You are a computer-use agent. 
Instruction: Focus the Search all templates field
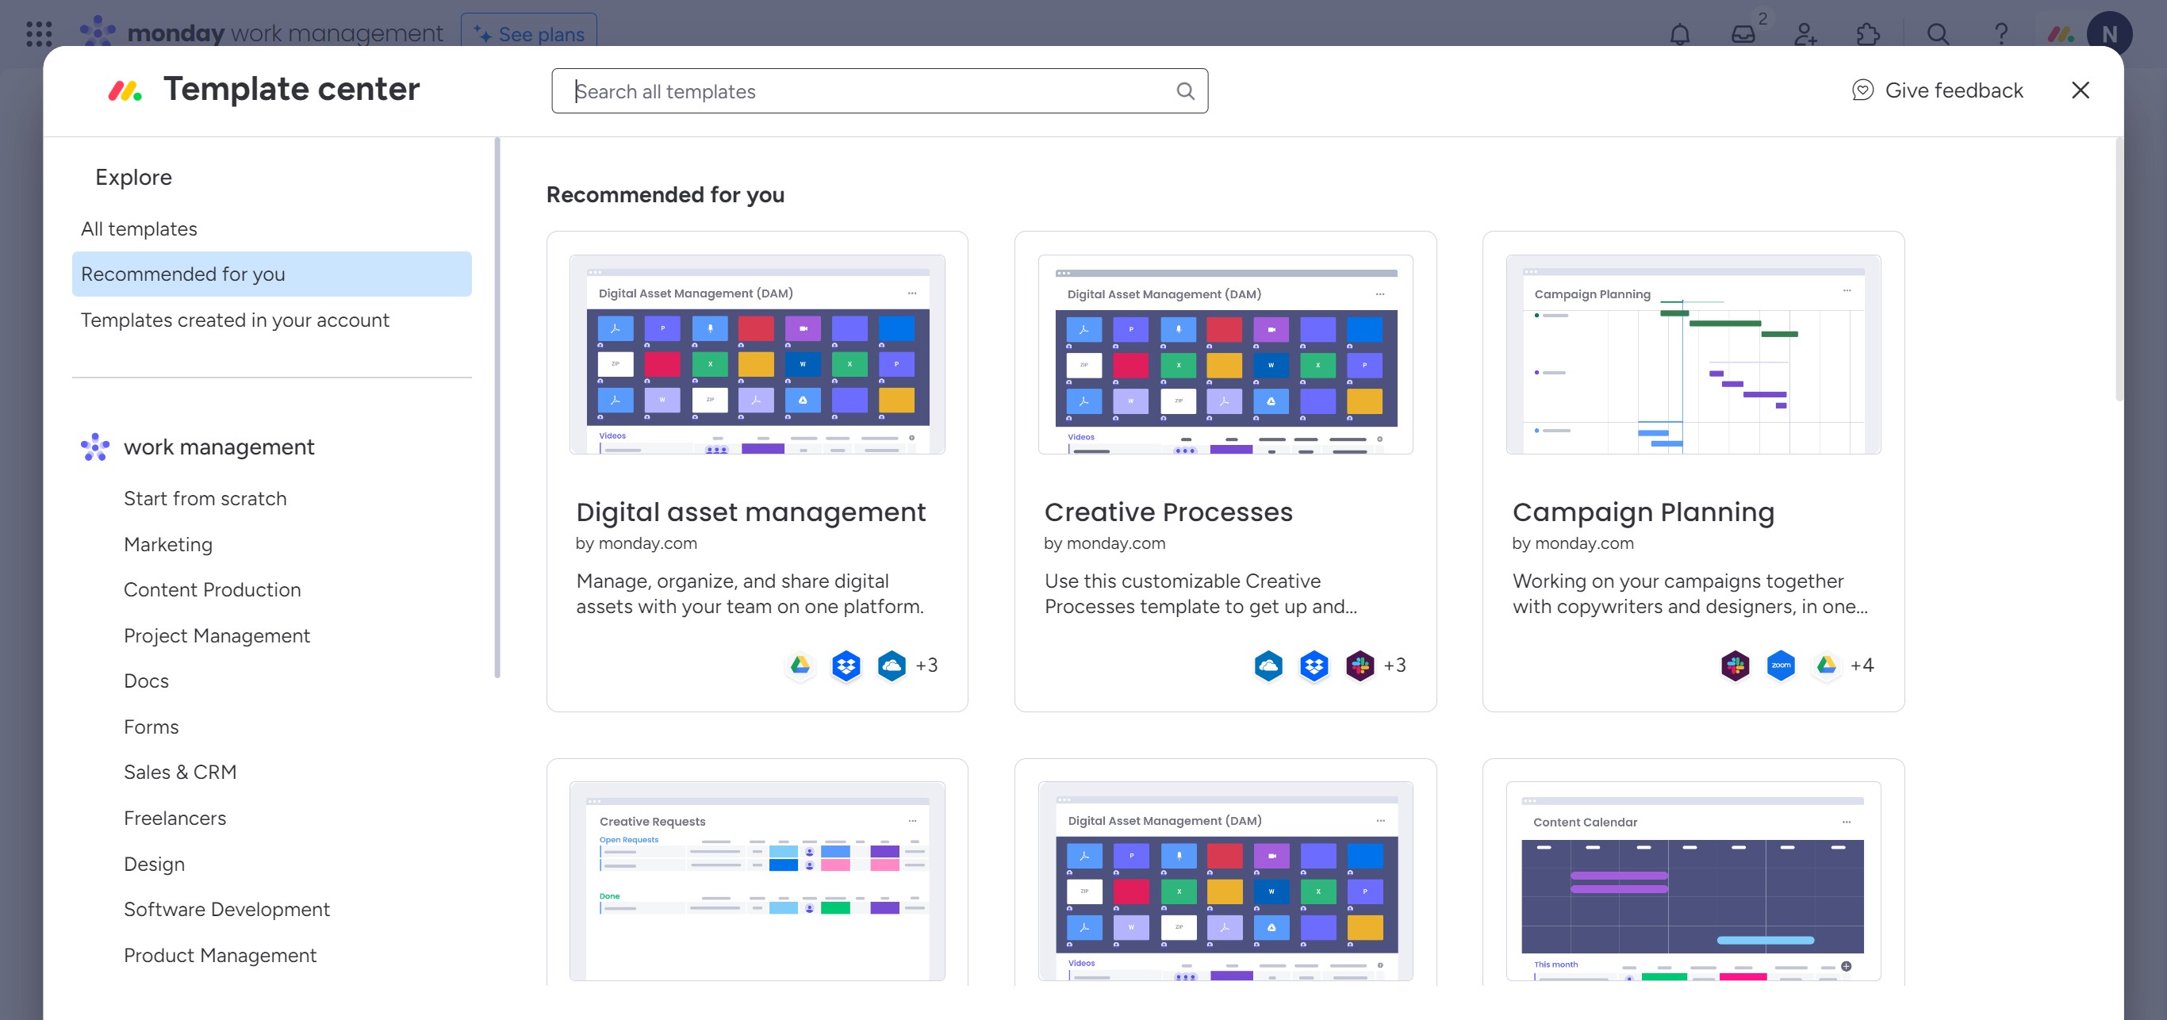[x=866, y=90]
